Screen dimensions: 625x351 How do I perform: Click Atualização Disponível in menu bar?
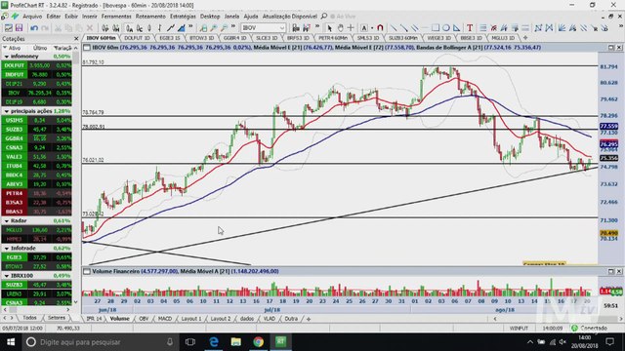pos(290,17)
